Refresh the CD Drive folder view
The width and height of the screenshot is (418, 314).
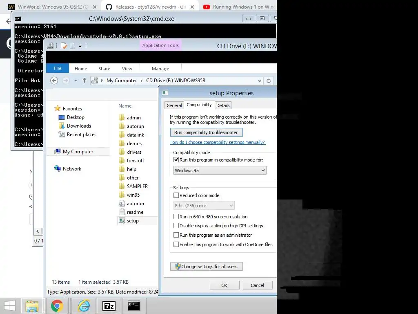point(269,81)
